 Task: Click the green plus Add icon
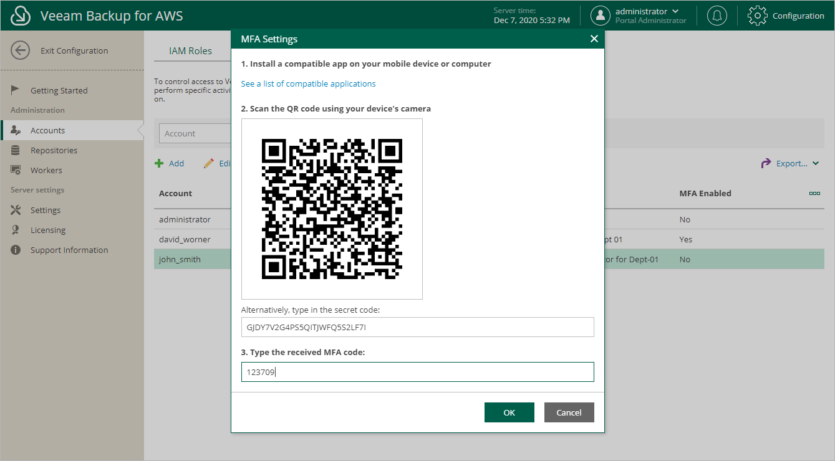[x=159, y=163]
